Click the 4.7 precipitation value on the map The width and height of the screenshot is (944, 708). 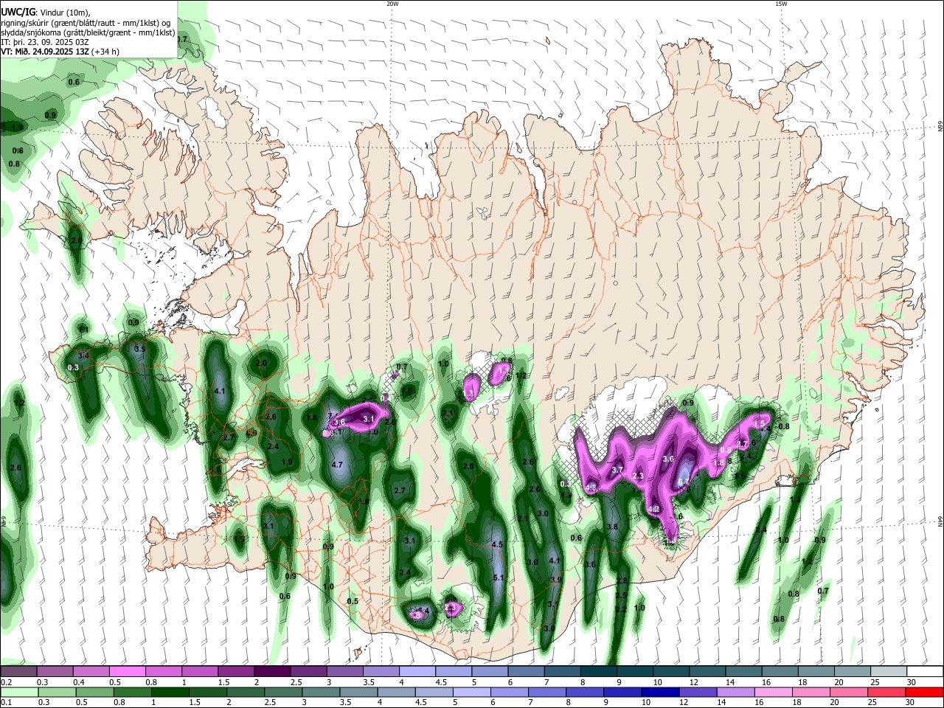[x=338, y=465]
